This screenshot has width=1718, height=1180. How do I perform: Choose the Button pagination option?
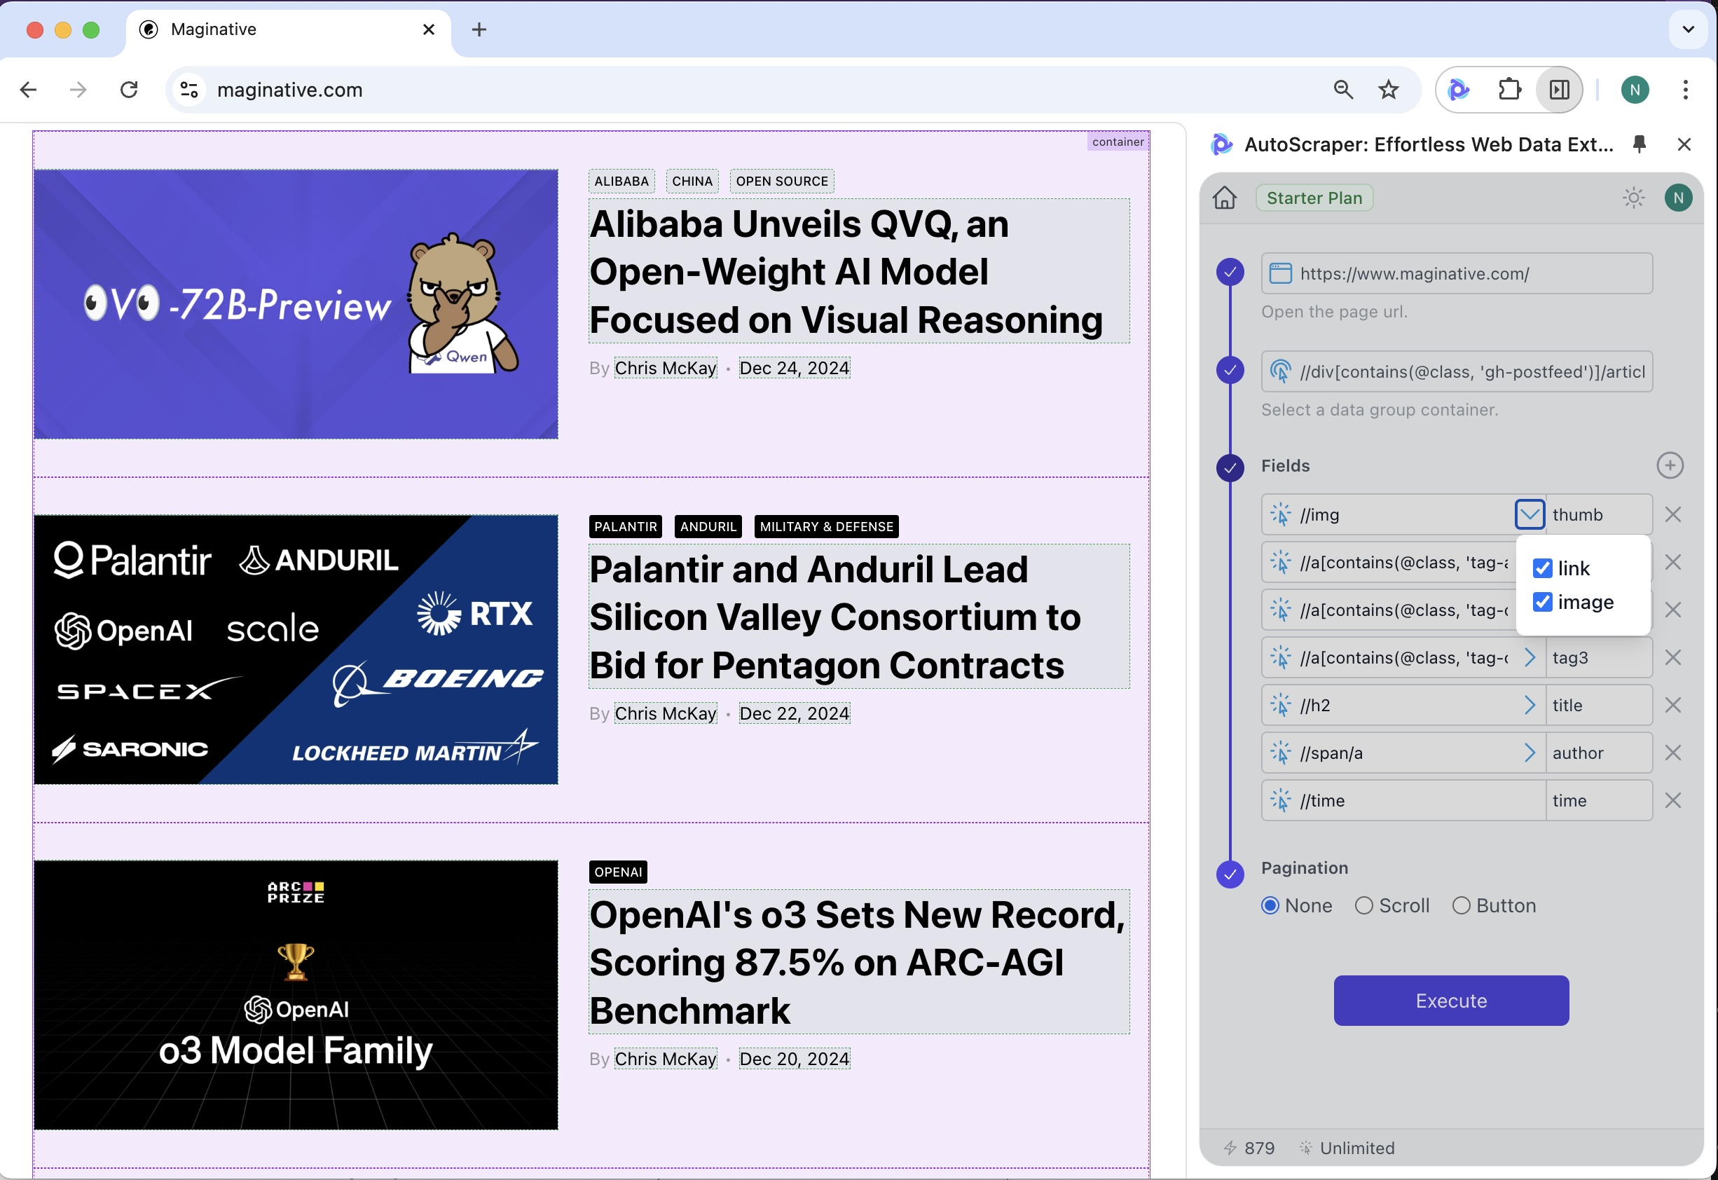(1461, 905)
